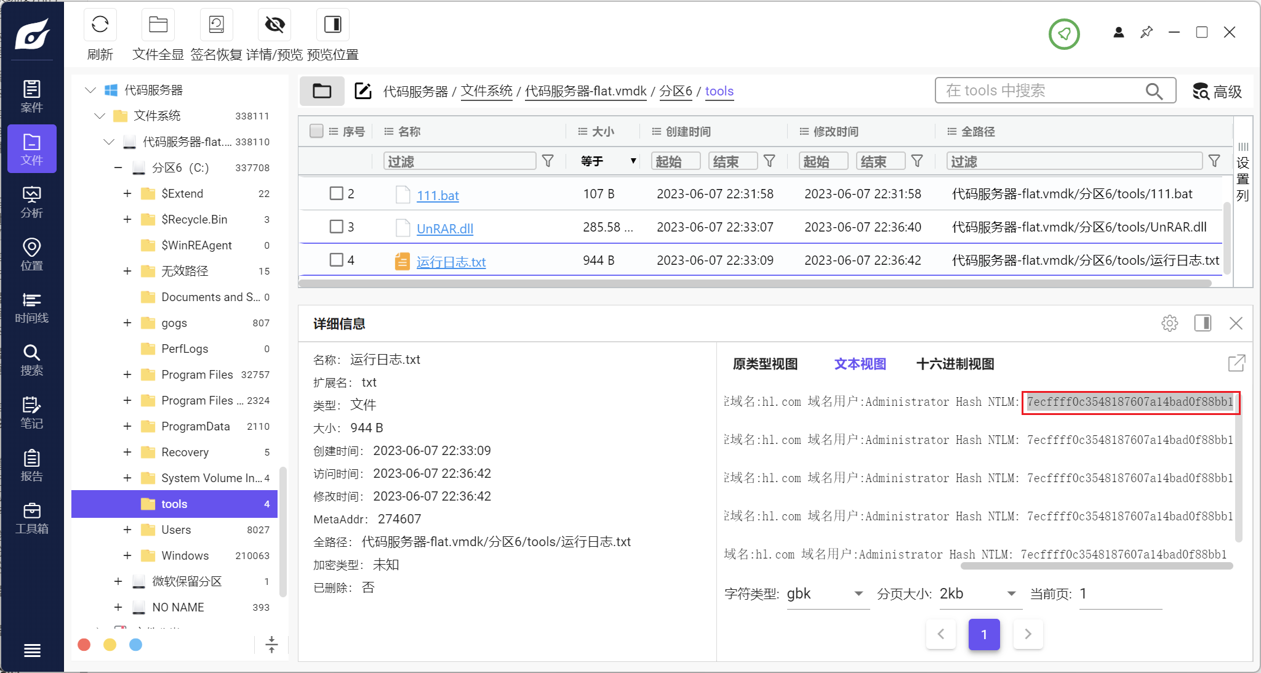Image resolution: width=1261 pixels, height=673 pixels.
Task: Open the 文件 sidebar section
Action: 32,149
